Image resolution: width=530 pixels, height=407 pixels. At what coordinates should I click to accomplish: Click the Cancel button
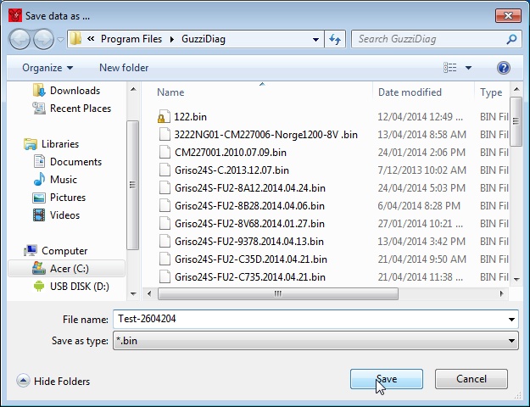471,379
